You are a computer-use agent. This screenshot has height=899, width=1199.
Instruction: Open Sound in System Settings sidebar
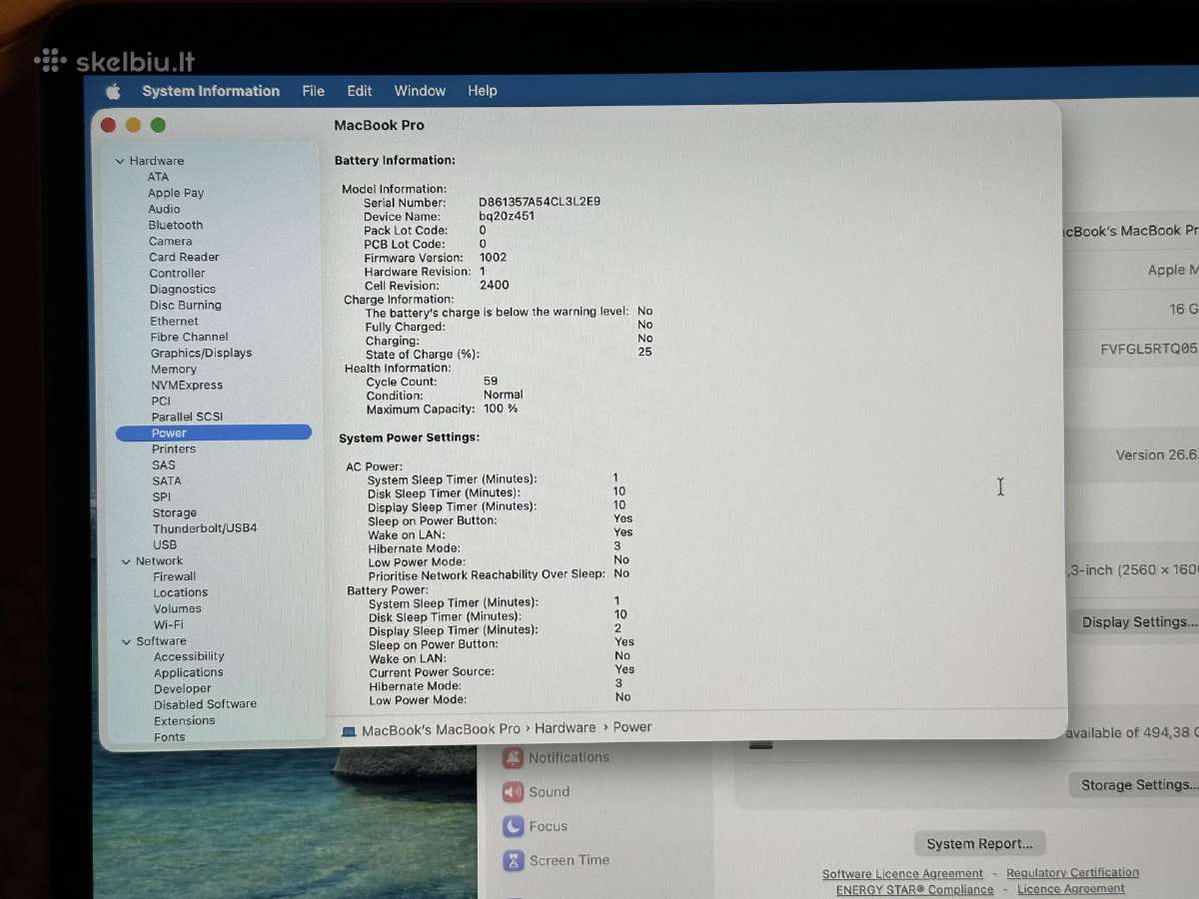point(537,792)
